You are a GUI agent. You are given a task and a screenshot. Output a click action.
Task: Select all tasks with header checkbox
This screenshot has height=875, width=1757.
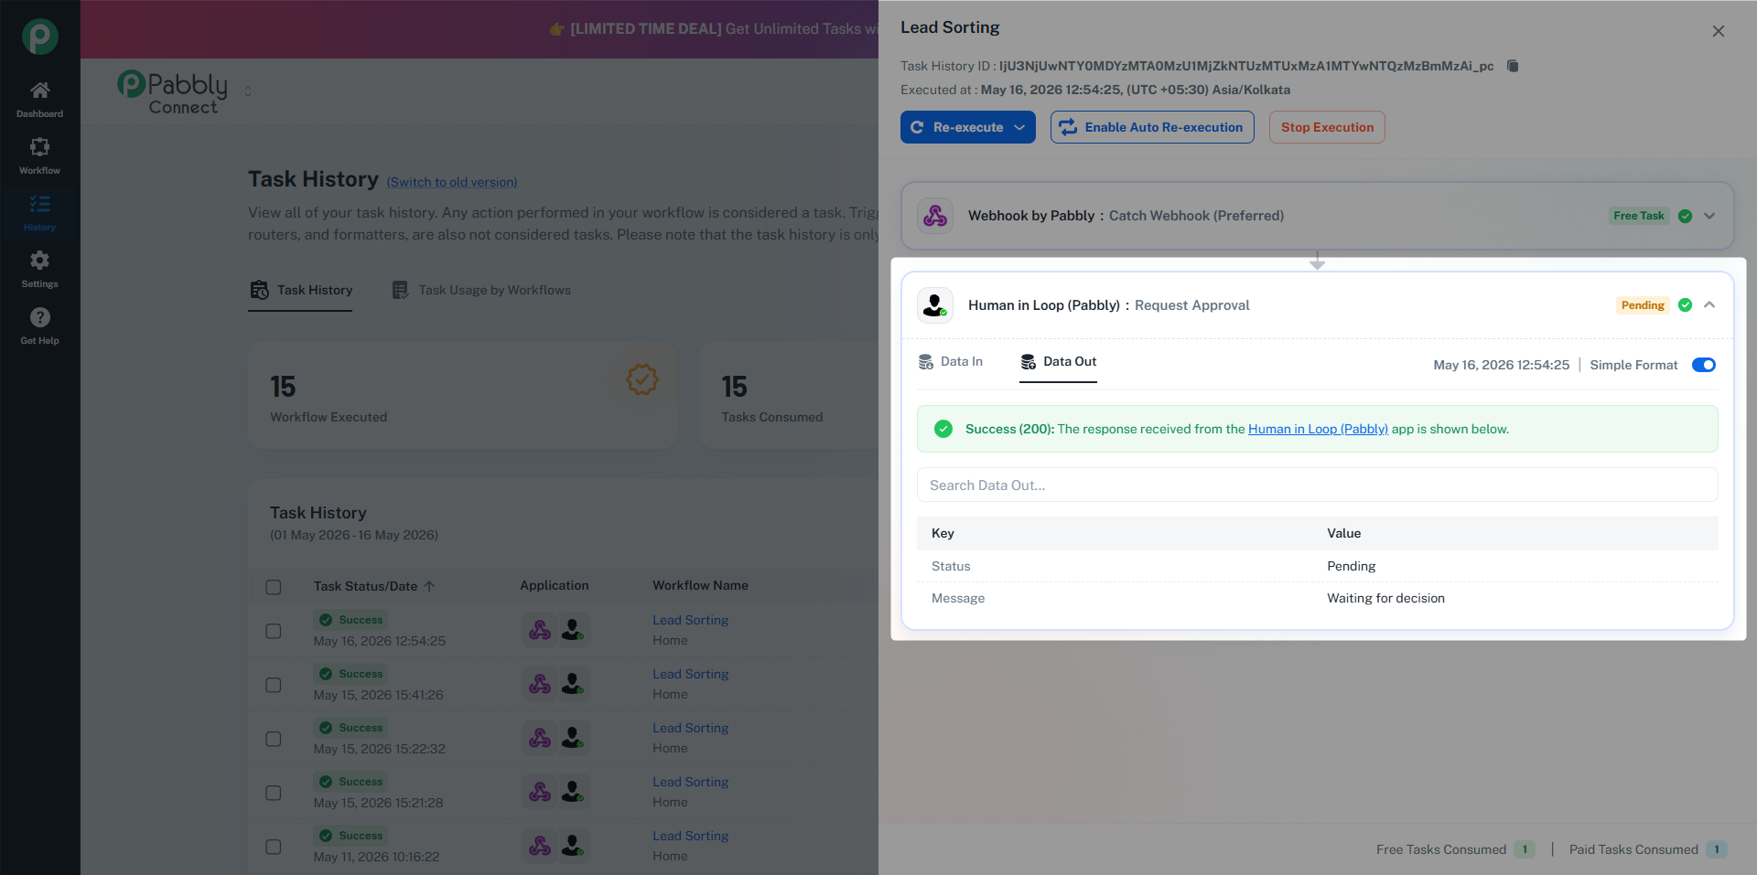tap(274, 587)
